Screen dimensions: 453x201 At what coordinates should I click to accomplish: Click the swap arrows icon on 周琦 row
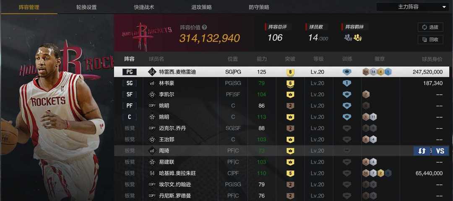(x=422, y=151)
